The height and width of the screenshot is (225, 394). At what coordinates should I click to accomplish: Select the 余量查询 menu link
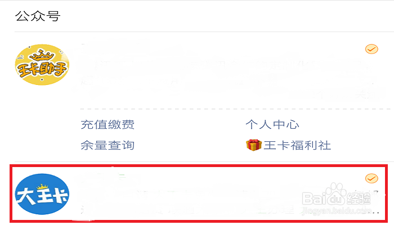click(x=108, y=145)
